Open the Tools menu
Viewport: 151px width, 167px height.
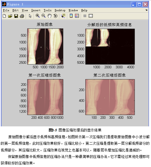[48, 10]
